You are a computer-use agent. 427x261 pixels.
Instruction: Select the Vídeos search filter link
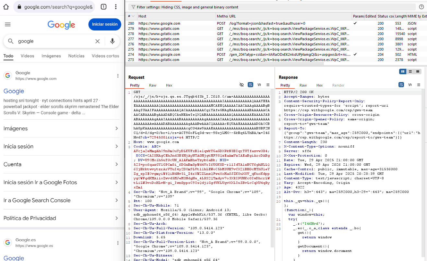(x=27, y=56)
